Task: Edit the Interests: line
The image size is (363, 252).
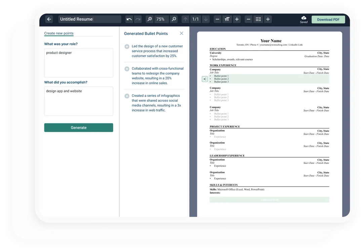Action: [x=215, y=193]
